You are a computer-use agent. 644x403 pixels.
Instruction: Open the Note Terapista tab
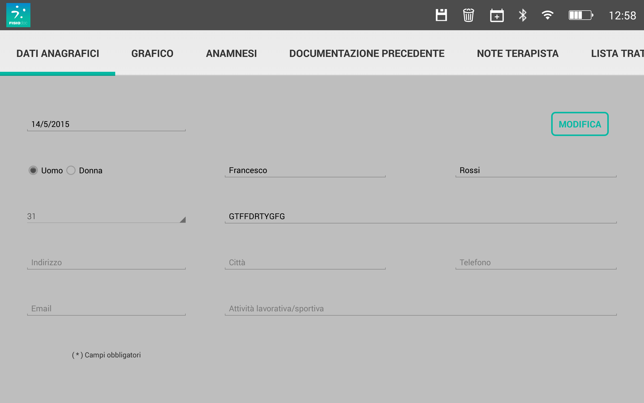coord(517,53)
